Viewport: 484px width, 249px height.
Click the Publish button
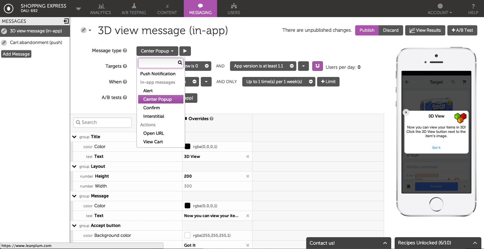(367, 30)
